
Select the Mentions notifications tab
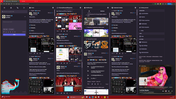[x=102, y=11]
